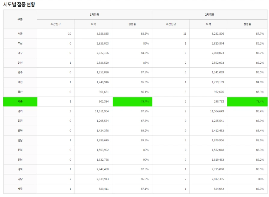Click the 88.5% rate for 서울
Viewport: 269px width, 197px height.
[145, 34]
